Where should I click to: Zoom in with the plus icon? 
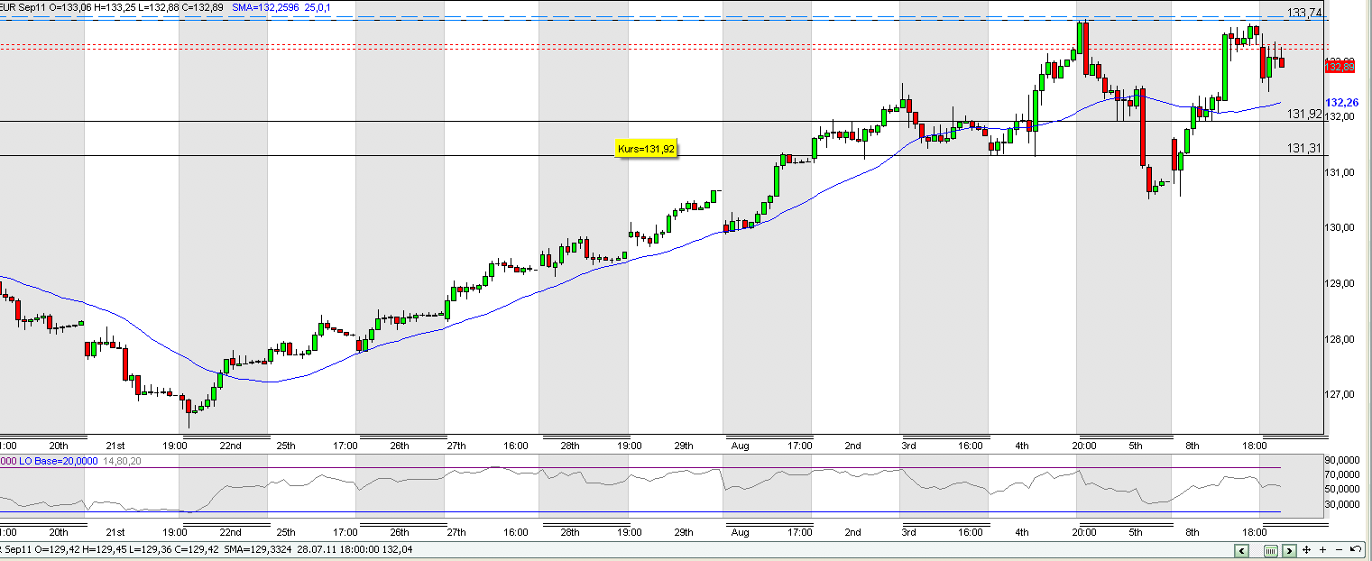(1322, 550)
